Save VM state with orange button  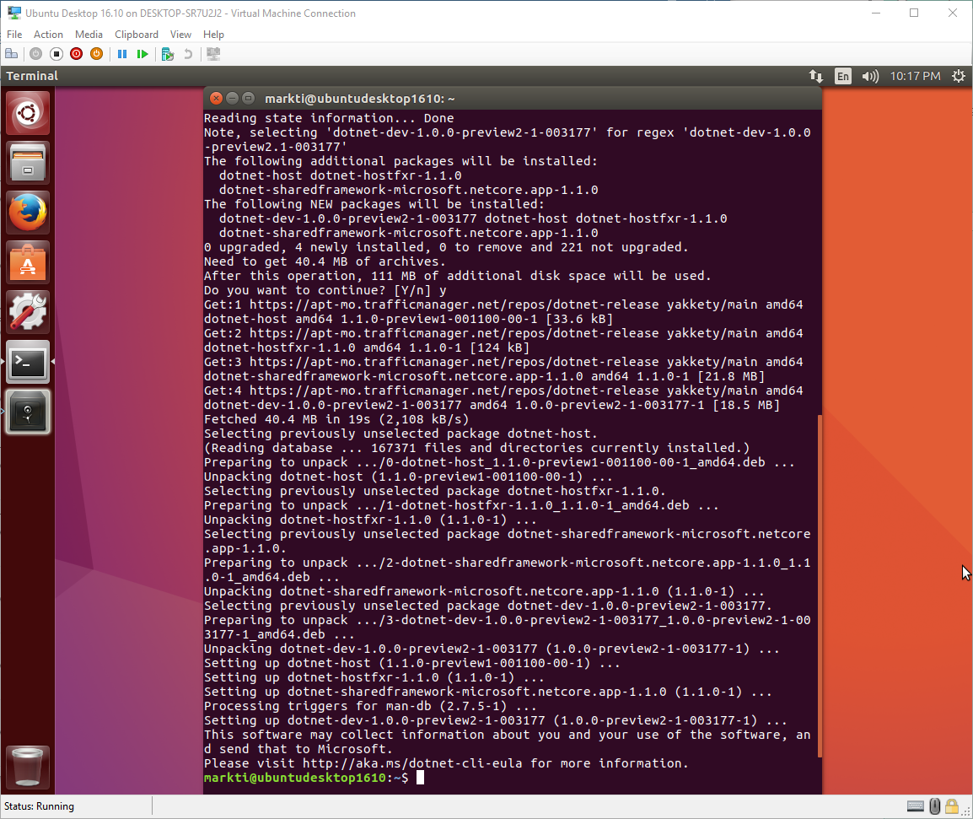click(x=97, y=54)
